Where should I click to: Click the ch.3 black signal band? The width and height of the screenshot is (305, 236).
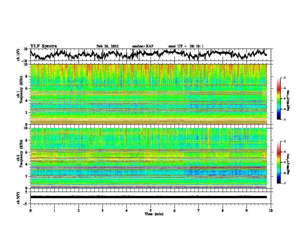[149, 197]
